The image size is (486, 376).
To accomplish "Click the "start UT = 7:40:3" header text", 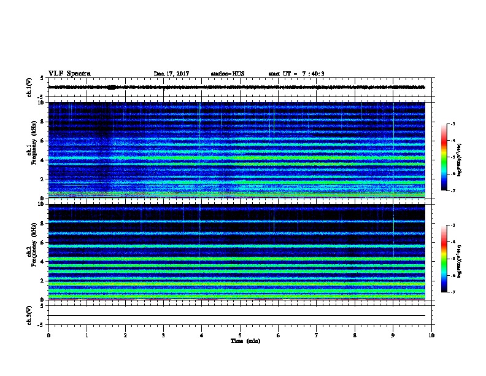I will (296, 74).
